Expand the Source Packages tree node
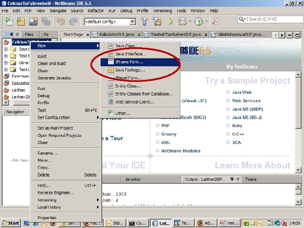Viewport: 304px width, 228px height. pyautogui.click(x=6, y=49)
